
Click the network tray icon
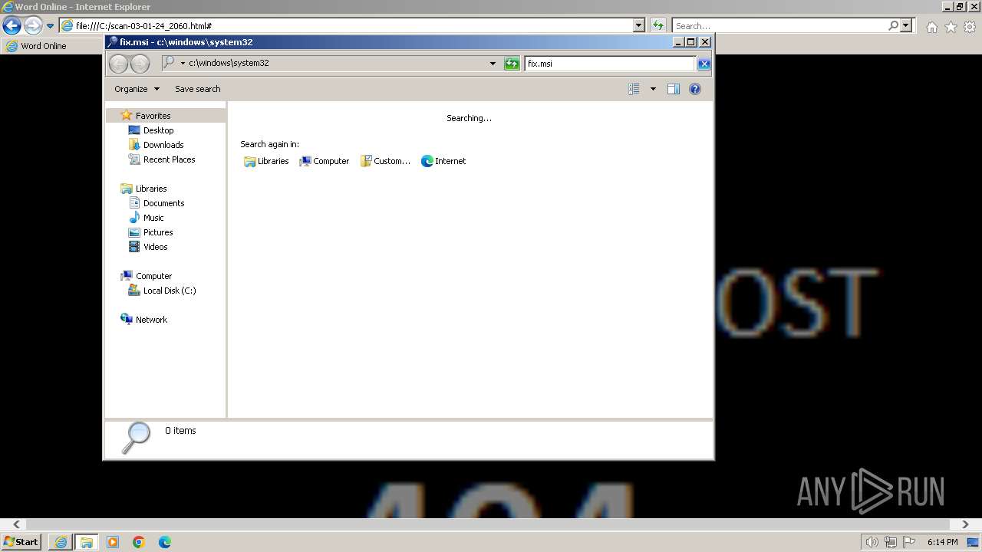(x=891, y=542)
